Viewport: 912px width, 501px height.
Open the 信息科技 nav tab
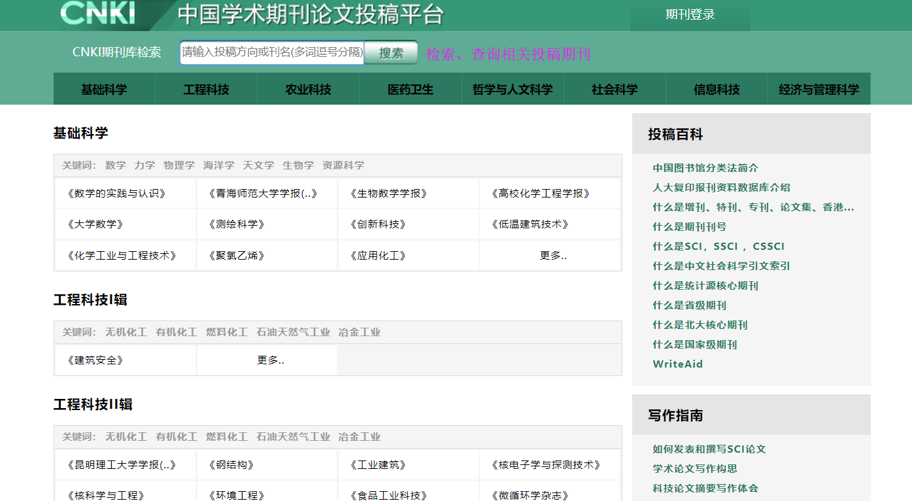pos(717,90)
